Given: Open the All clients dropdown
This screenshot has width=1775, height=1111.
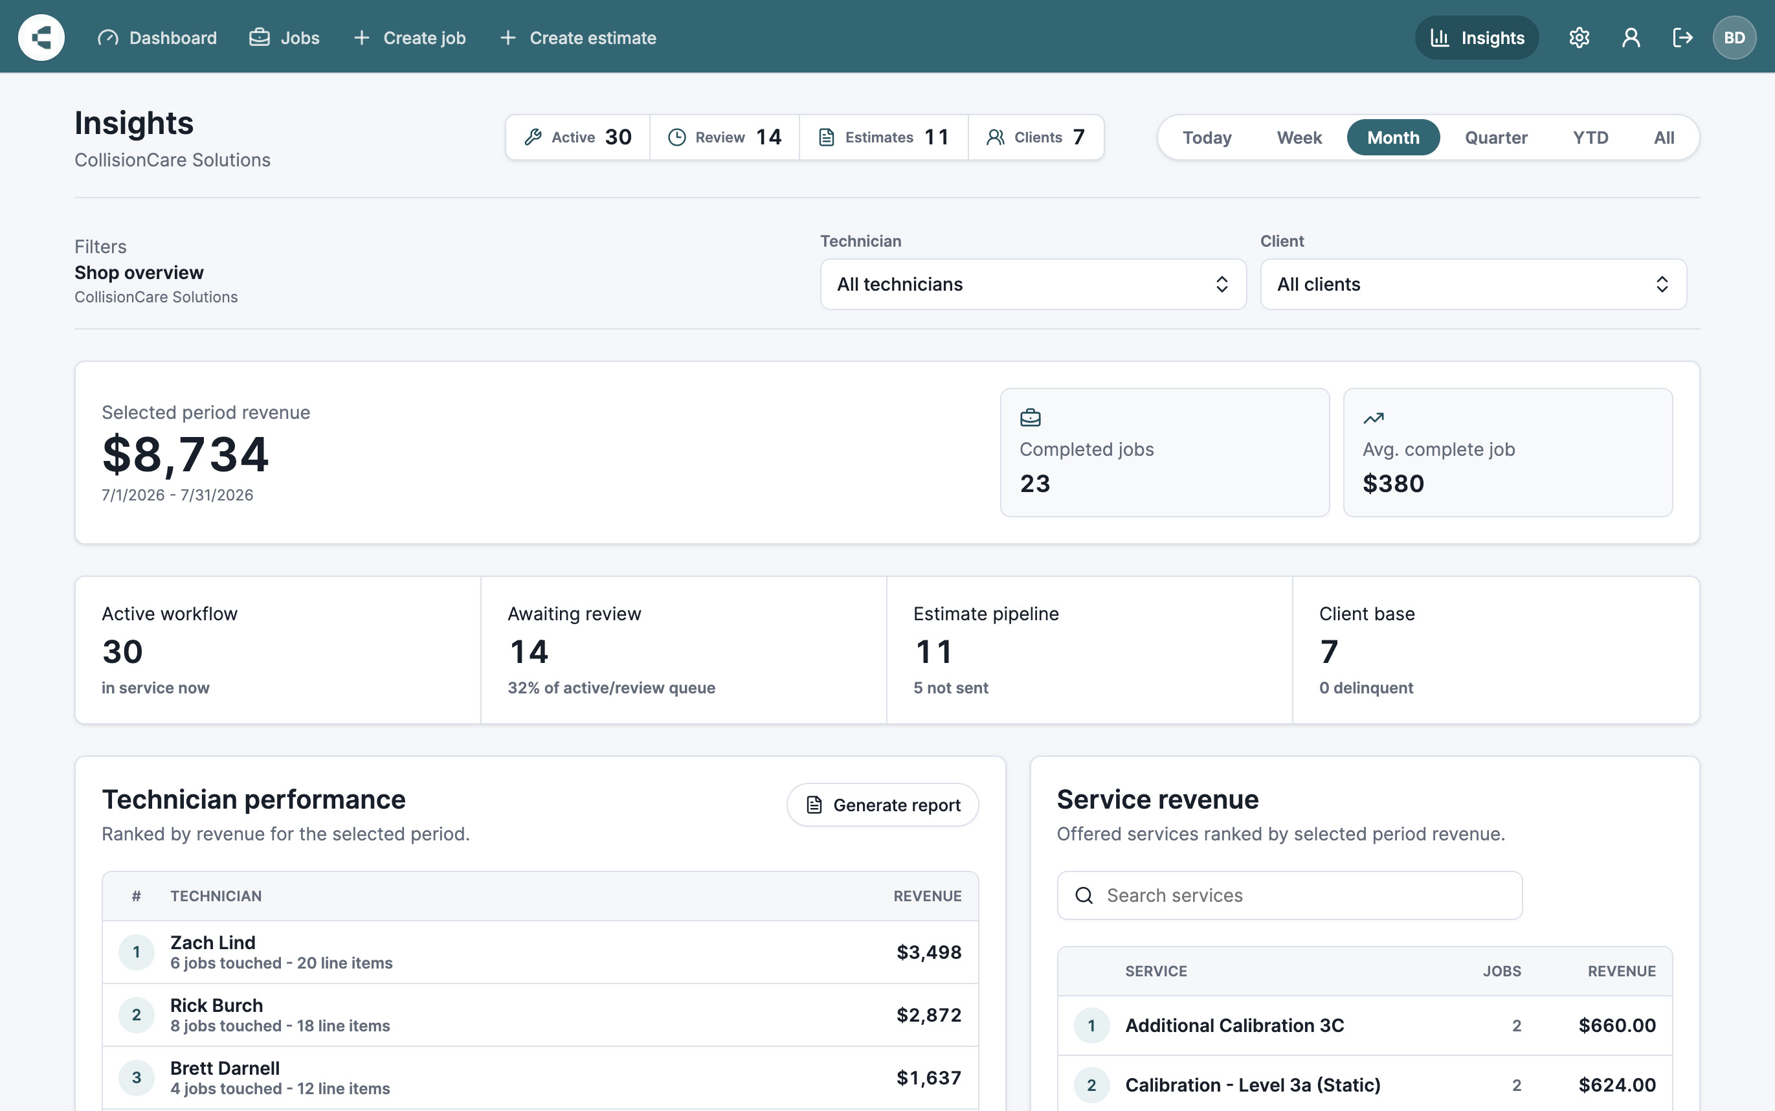Looking at the screenshot, I should pos(1473,284).
